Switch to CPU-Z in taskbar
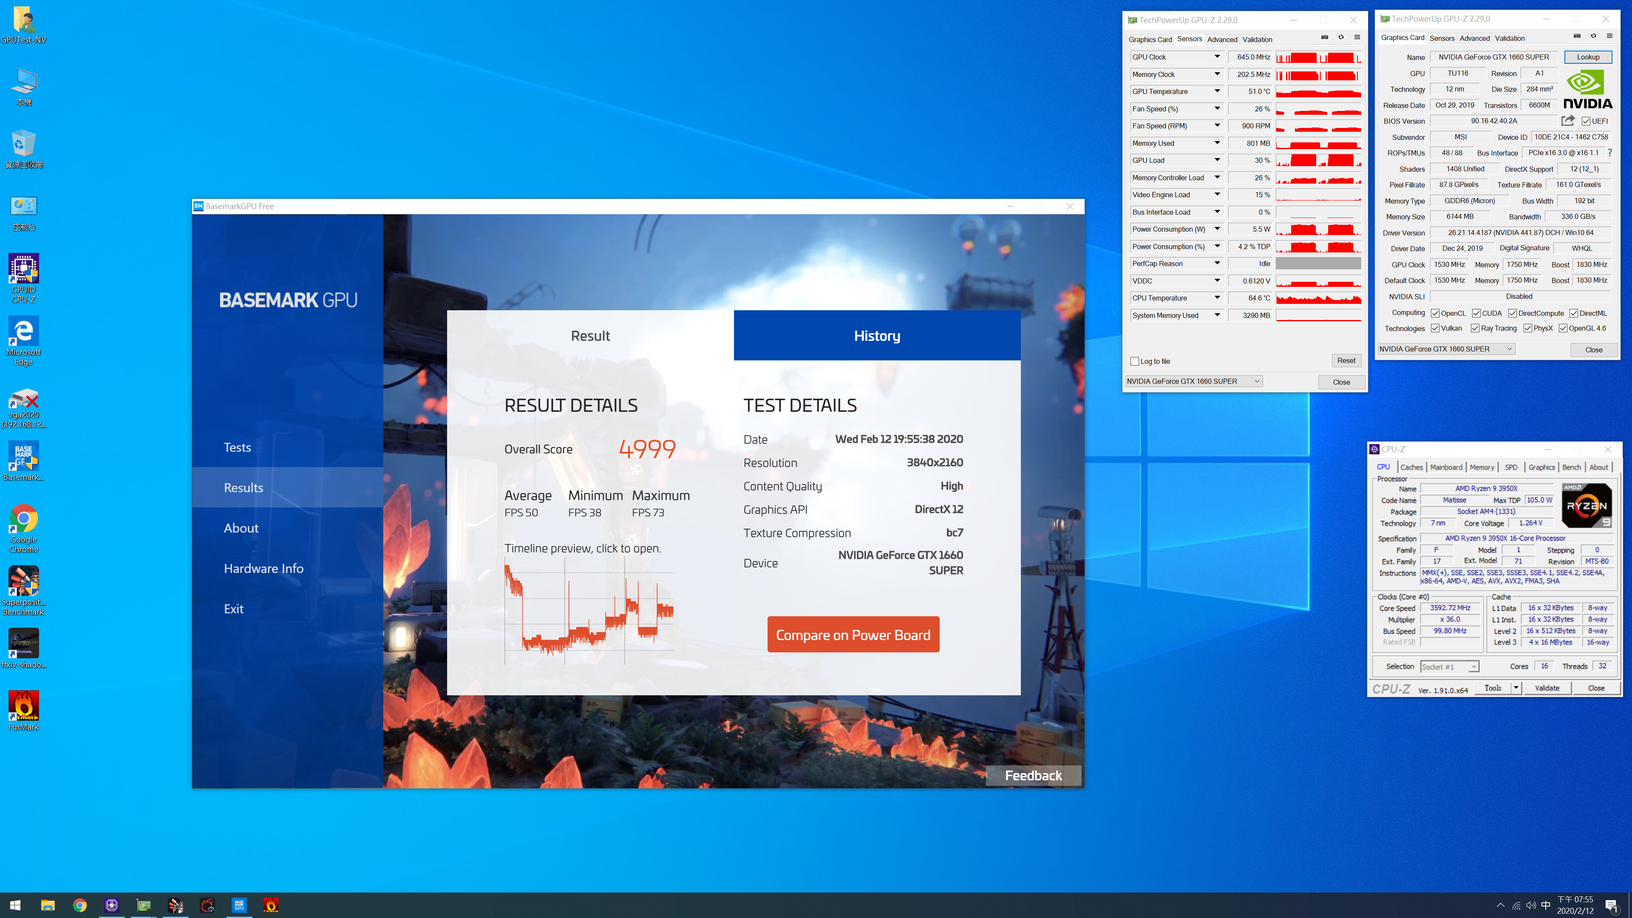The height and width of the screenshot is (918, 1632). (111, 905)
